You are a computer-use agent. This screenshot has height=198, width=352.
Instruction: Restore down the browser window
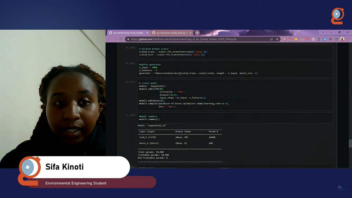(339, 32)
